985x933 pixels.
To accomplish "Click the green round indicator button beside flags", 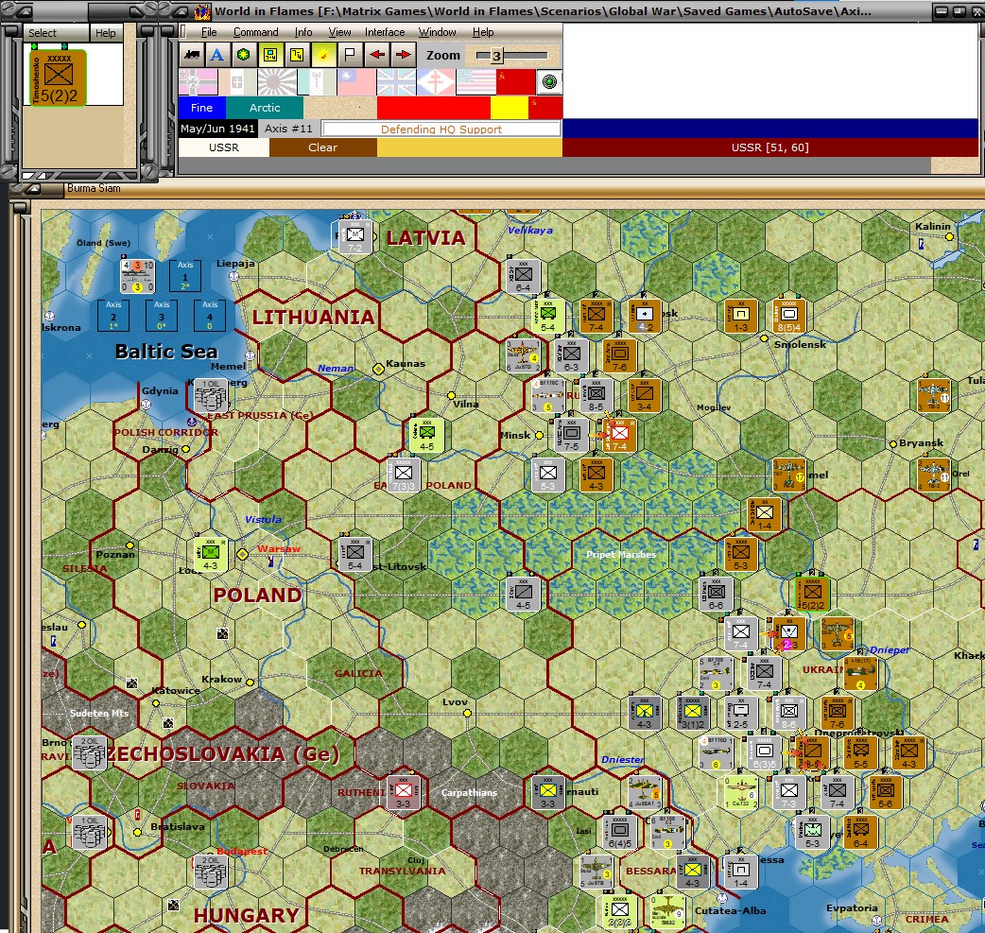I will (549, 82).
